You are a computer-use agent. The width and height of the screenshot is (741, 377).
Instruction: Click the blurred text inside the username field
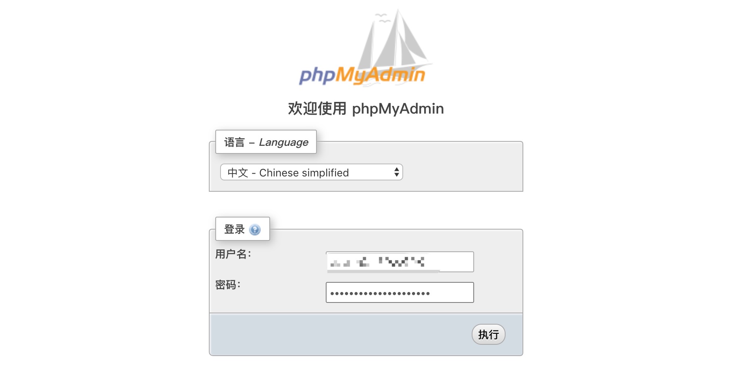tap(377, 262)
